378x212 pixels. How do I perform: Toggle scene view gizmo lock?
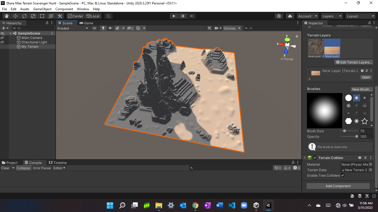(297, 36)
